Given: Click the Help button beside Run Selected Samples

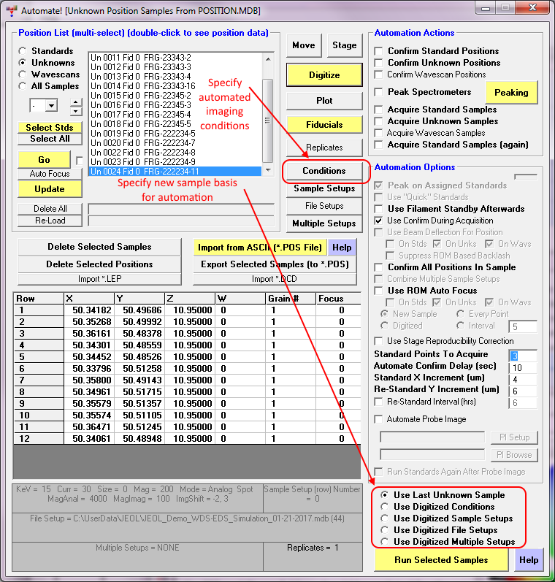Looking at the screenshot, I should (x=529, y=560).
